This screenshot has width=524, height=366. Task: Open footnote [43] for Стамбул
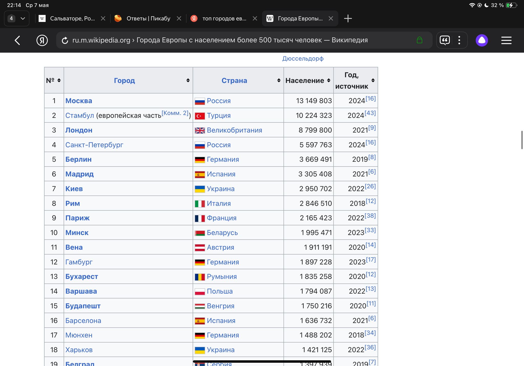(370, 113)
